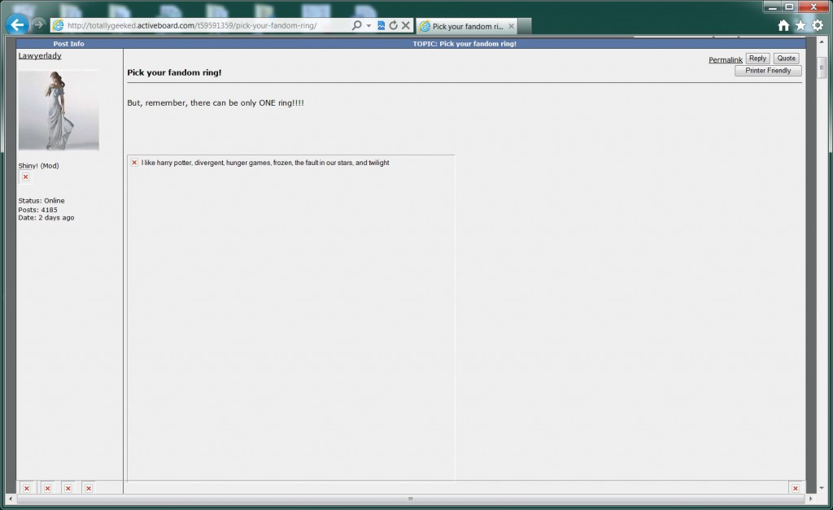The height and width of the screenshot is (510, 833).
Task: Click the Printer Friendly button
Action: click(768, 71)
